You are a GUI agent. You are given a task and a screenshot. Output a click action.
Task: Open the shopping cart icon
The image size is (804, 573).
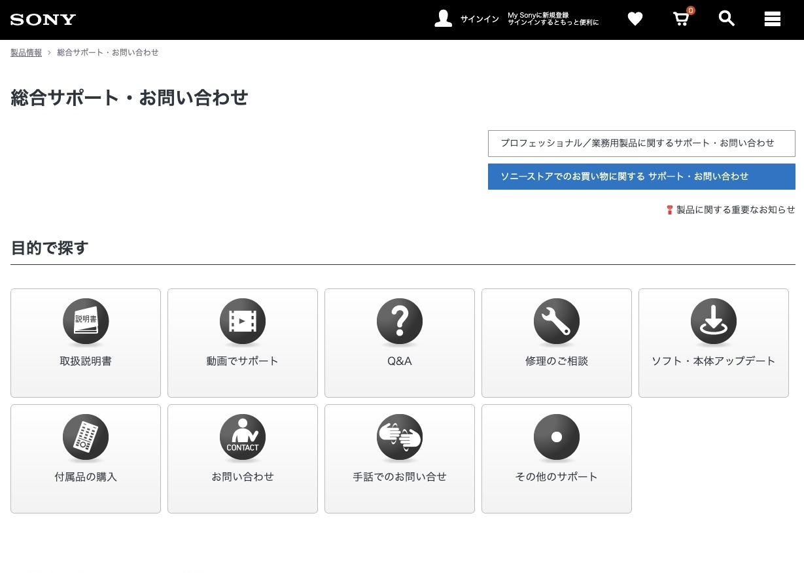tap(681, 19)
